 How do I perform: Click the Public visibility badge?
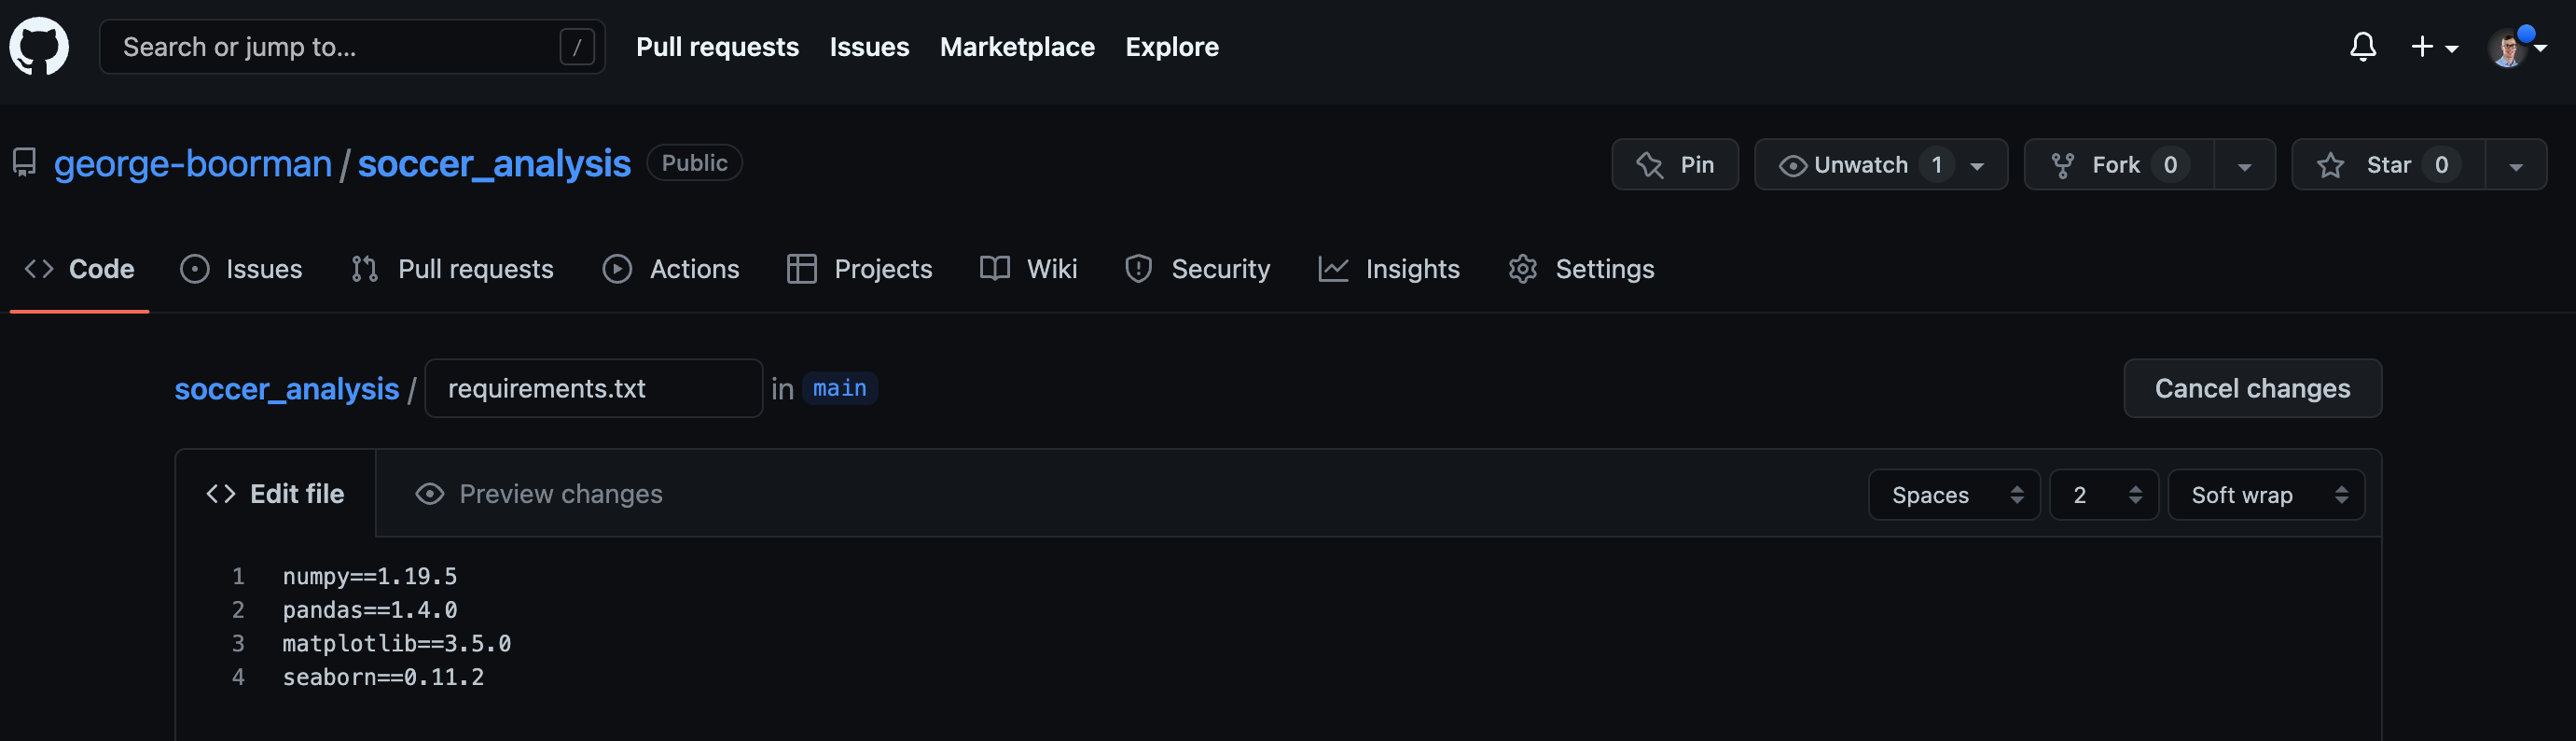point(694,163)
